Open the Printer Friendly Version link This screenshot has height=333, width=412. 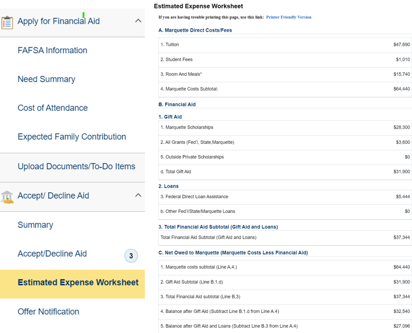288,17
